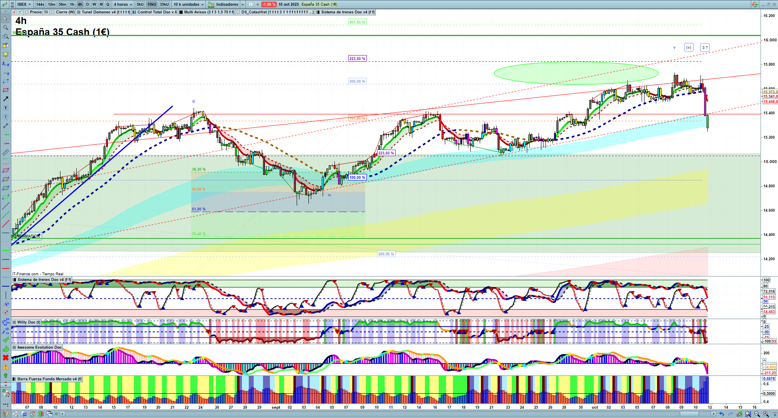This screenshot has height=418, width=778.
Task: Switch to the 1h timeframe
Action: click(72, 4)
